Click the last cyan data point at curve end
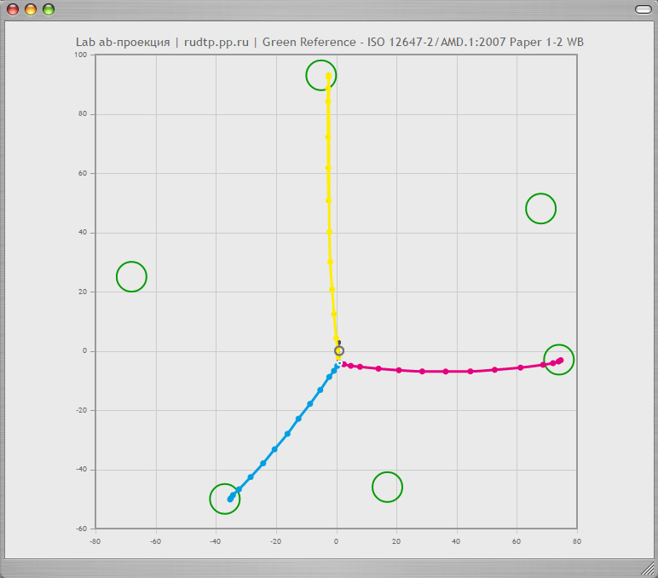 230,499
